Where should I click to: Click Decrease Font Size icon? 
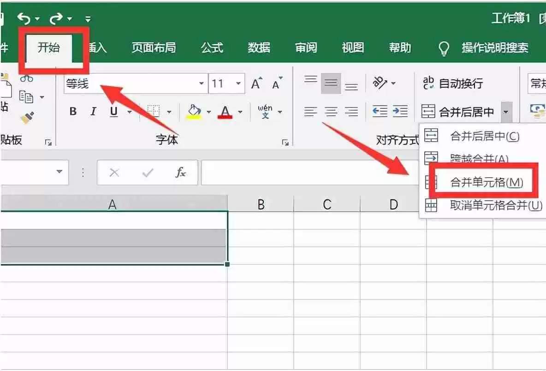point(278,83)
